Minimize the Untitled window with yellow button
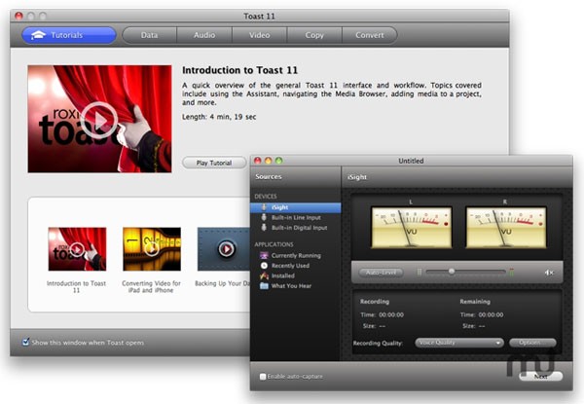The image size is (584, 404). pyautogui.click(x=269, y=161)
